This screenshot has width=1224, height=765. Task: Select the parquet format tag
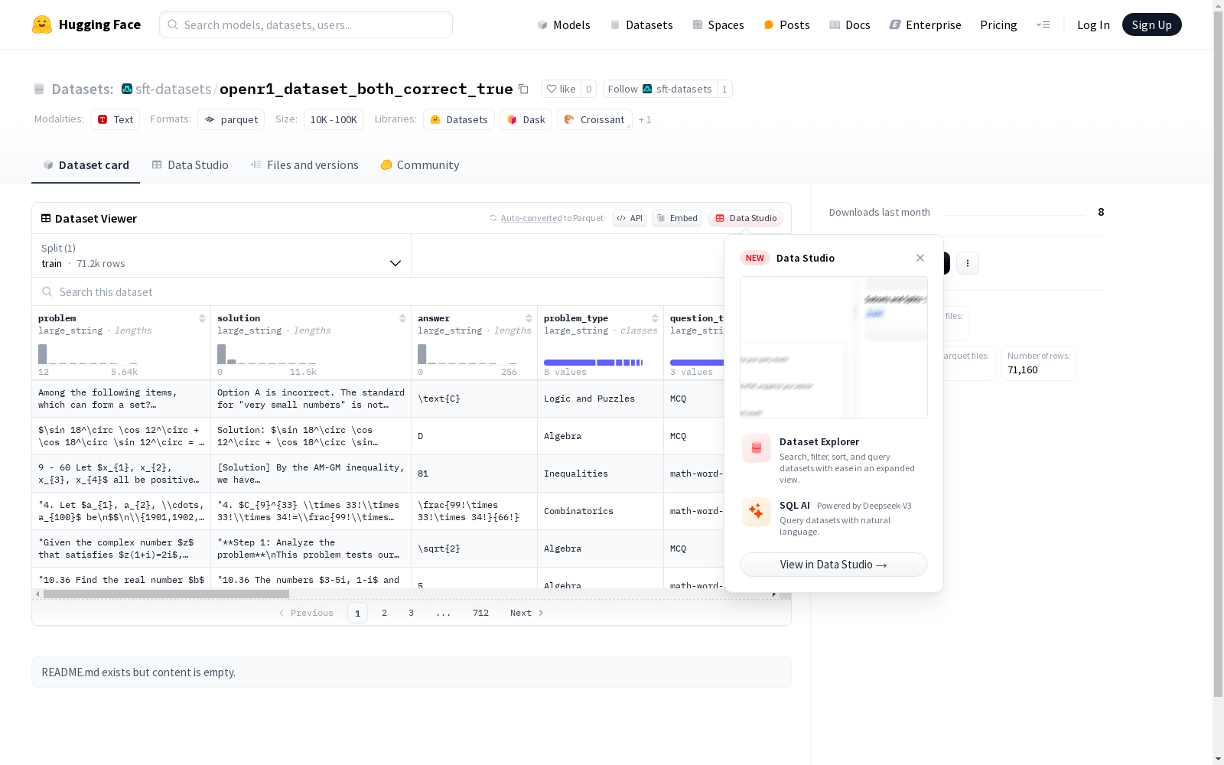coord(231,119)
